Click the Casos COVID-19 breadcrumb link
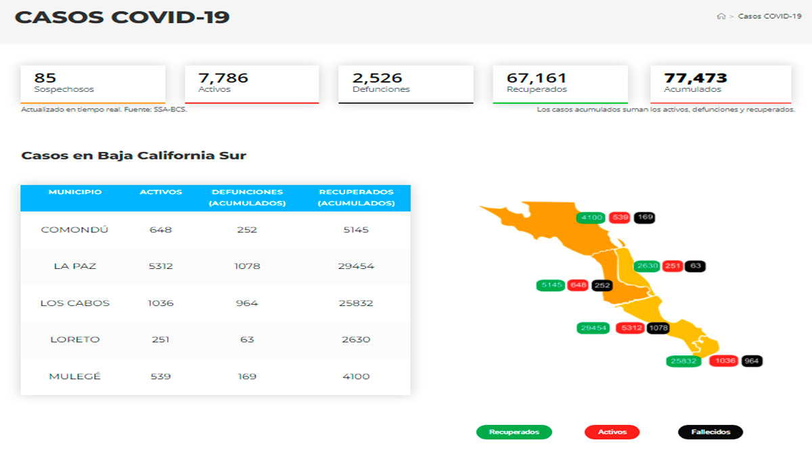Image resolution: width=812 pixels, height=450 pixels. [769, 16]
